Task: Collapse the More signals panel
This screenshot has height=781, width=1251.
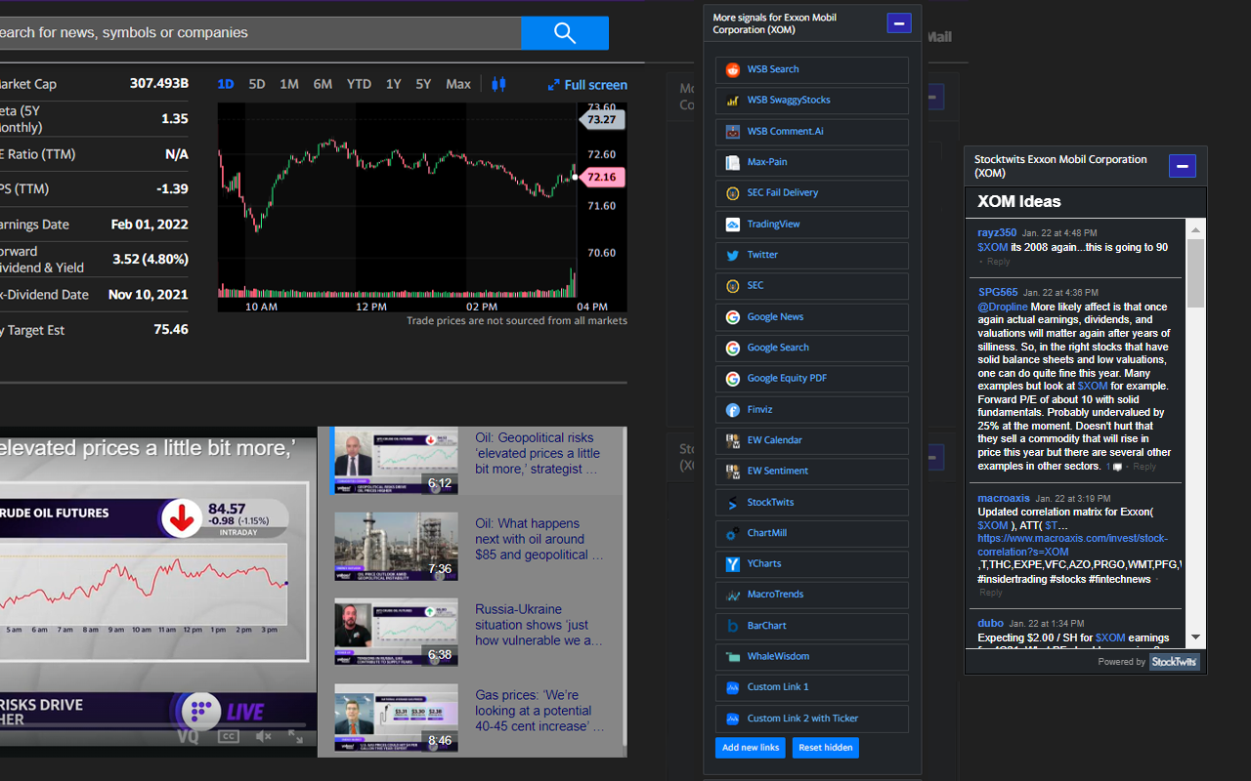Action: click(899, 22)
